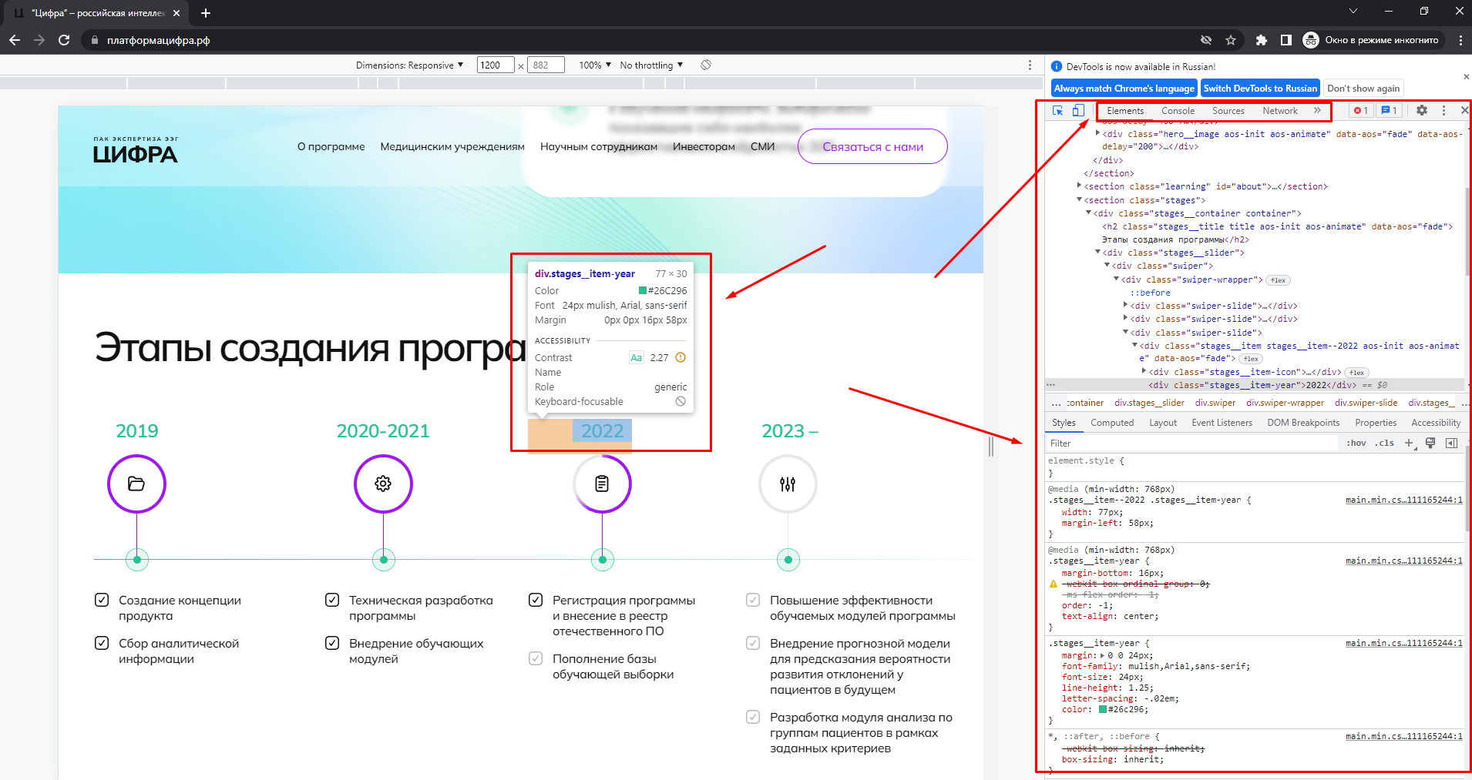The height and width of the screenshot is (780, 1472).
Task: Open the Computed styles tab
Action: pyautogui.click(x=1112, y=423)
